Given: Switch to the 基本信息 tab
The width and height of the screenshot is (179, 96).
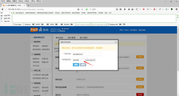Looking at the screenshot, I should tap(59, 38).
